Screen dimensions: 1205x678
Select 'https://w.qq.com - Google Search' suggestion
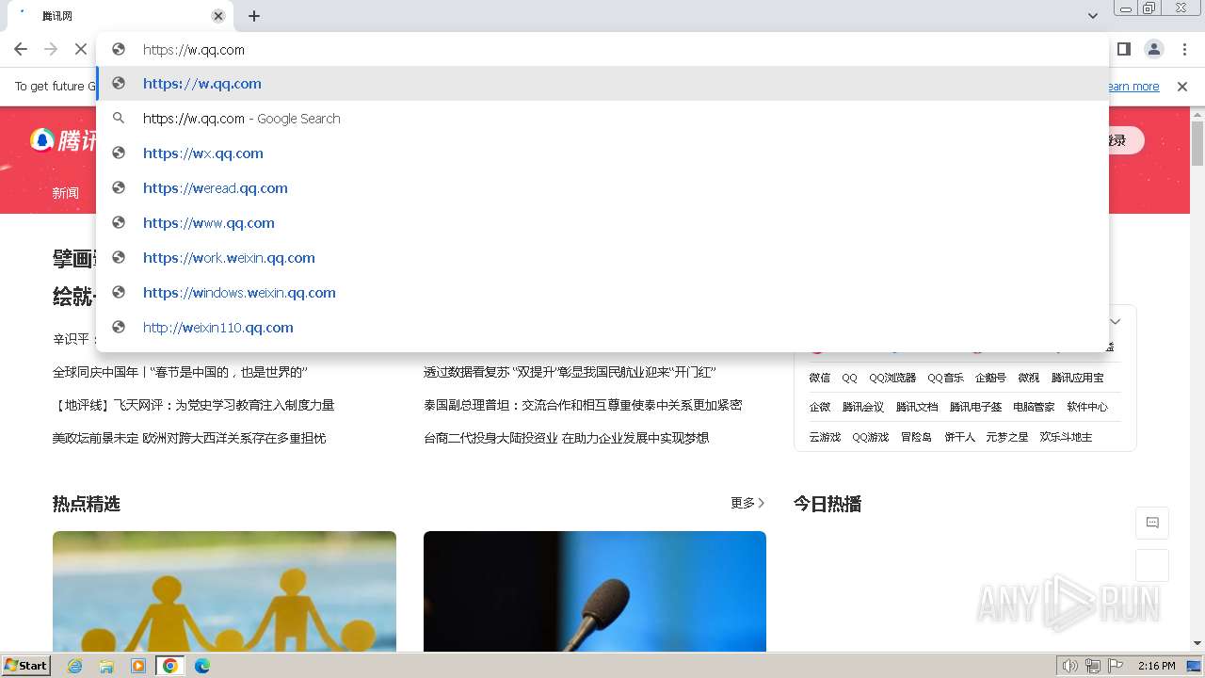pos(602,119)
